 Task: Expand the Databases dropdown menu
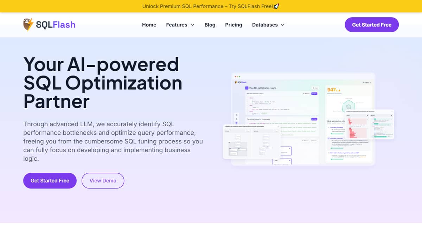[268, 25]
